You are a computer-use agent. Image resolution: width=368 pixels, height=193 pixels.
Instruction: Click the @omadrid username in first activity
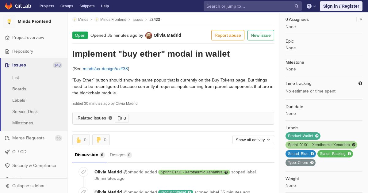[133, 172]
